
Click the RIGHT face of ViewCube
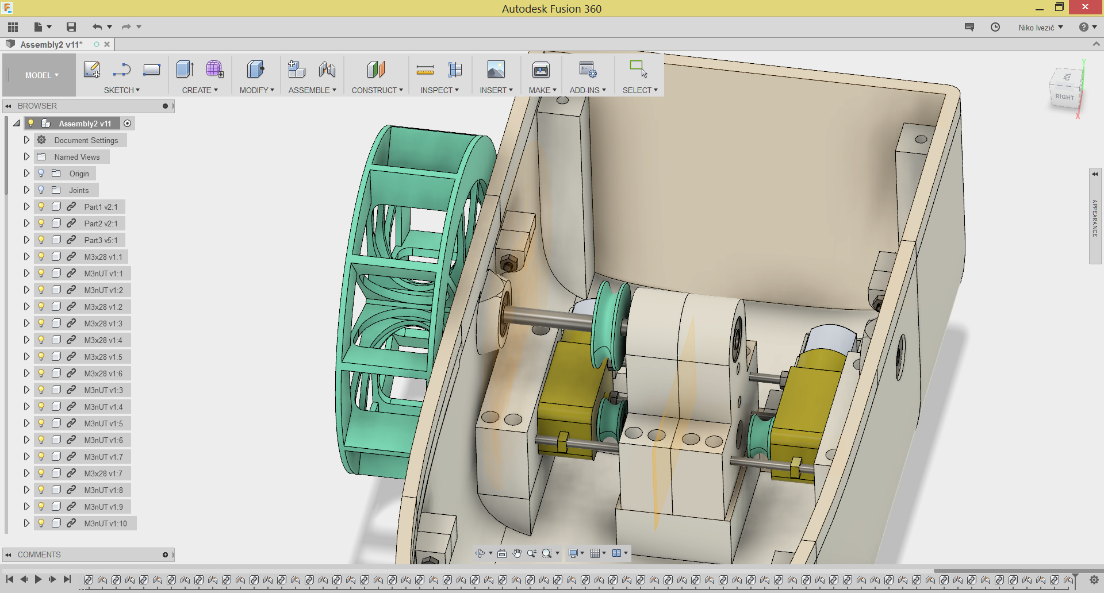click(x=1064, y=97)
